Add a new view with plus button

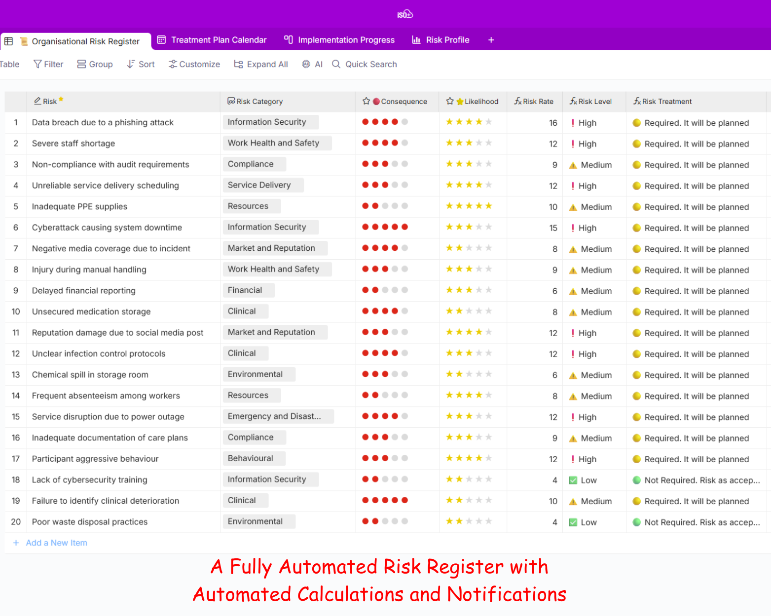tap(491, 40)
